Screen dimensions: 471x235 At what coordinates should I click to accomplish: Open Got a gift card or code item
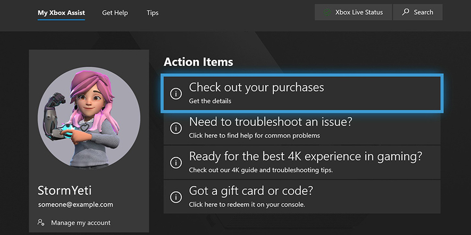point(302,197)
